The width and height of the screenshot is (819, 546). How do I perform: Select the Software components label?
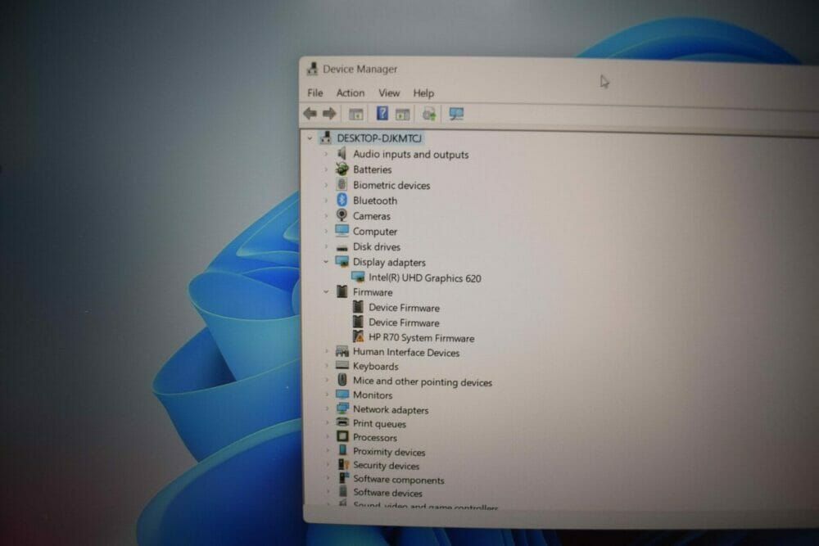coord(399,480)
